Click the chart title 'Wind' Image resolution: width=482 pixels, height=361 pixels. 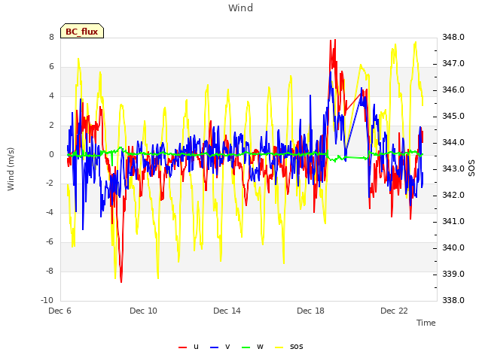tap(241, 8)
